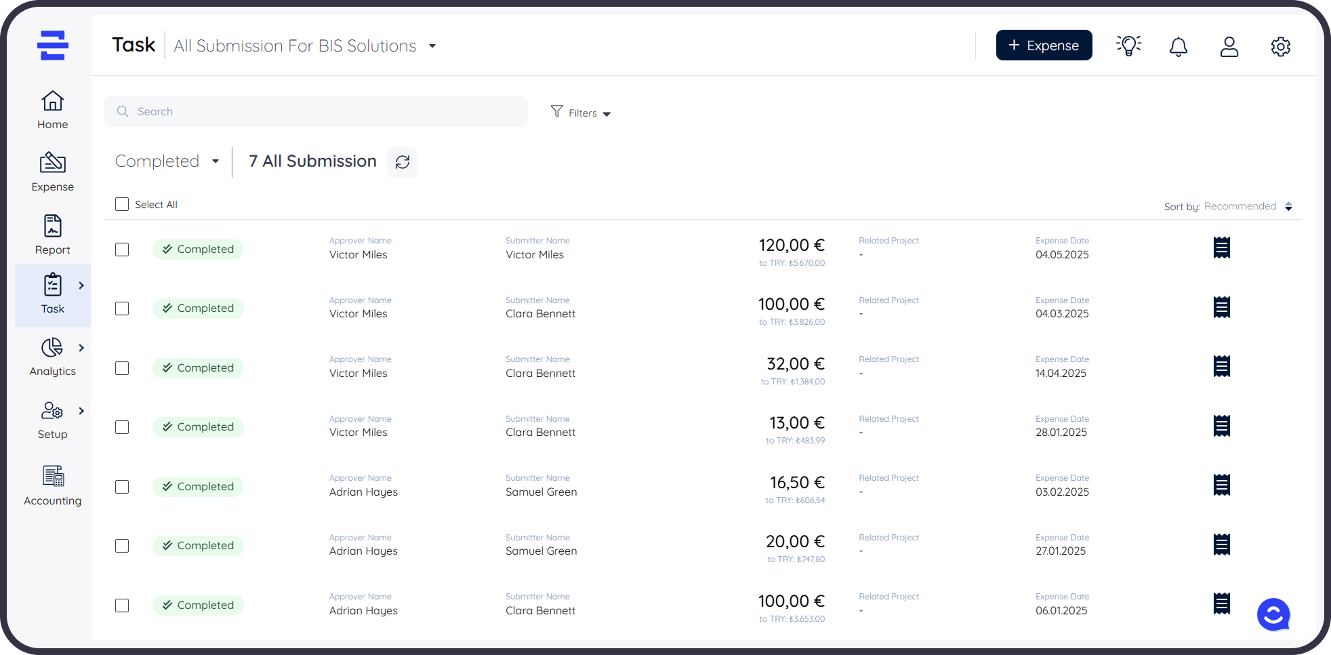Change the Sort by Recommended option

point(1247,206)
